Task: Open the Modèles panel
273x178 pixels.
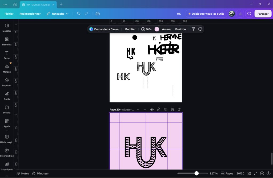Action: [7, 28]
